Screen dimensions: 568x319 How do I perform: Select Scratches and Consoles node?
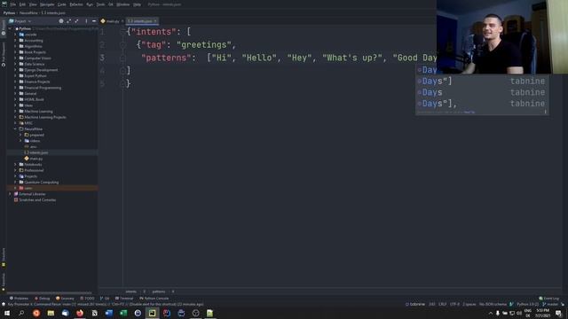[37, 200]
